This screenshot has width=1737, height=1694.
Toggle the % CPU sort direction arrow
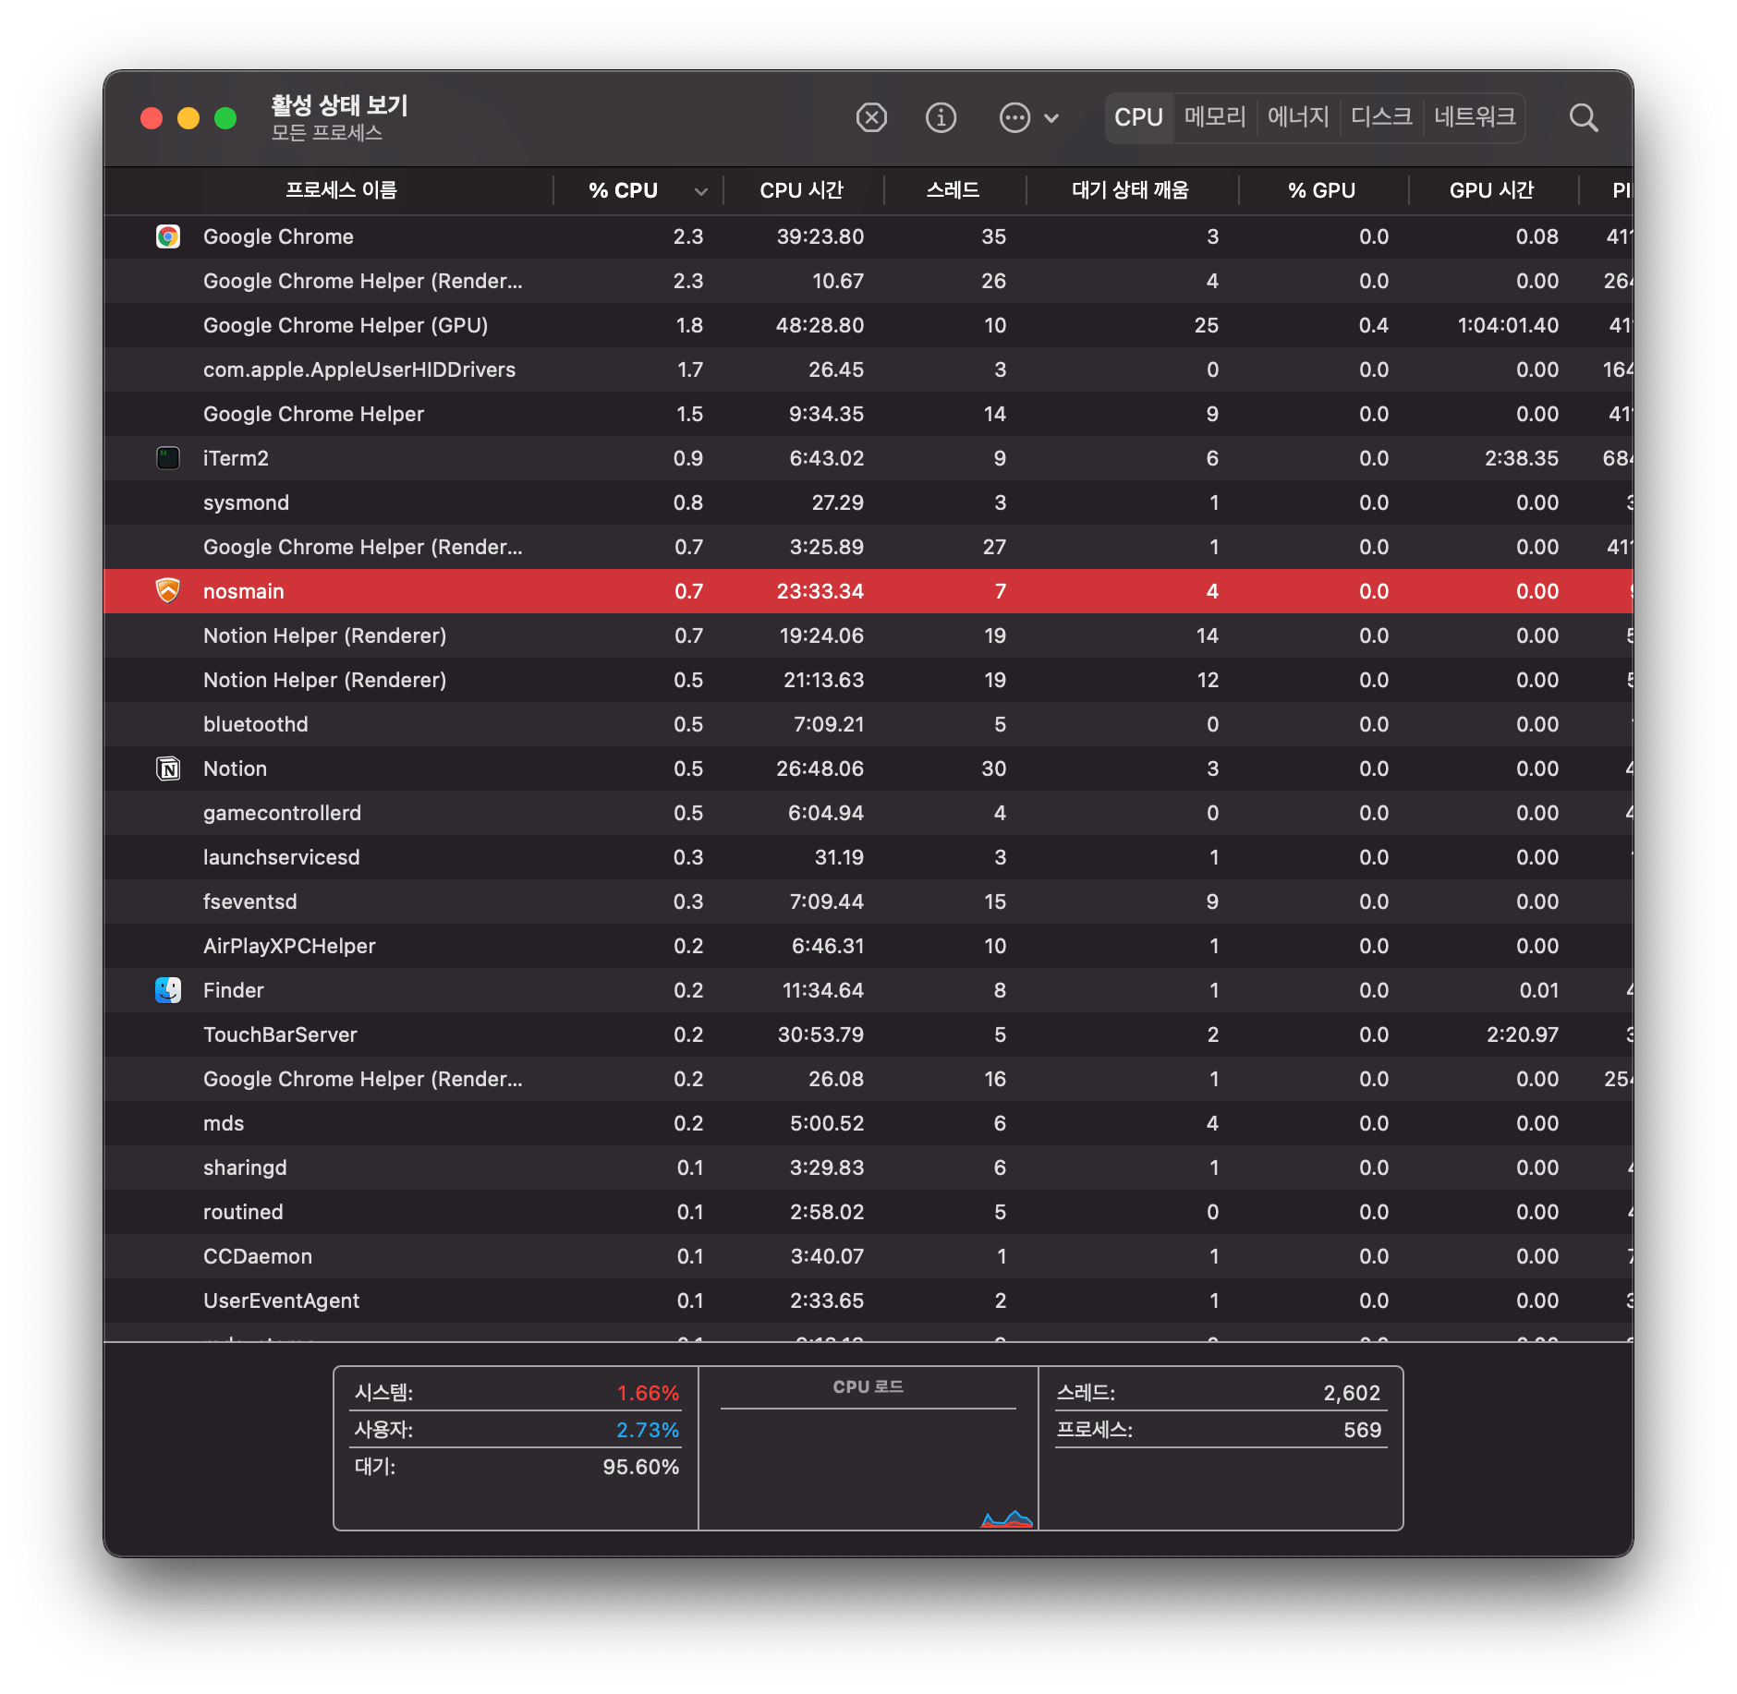point(701,191)
